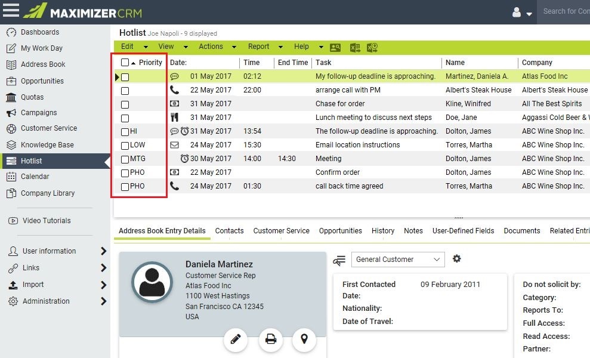Click the Video Tutorials play icon
This screenshot has height=358, width=590.
tap(13, 221)
